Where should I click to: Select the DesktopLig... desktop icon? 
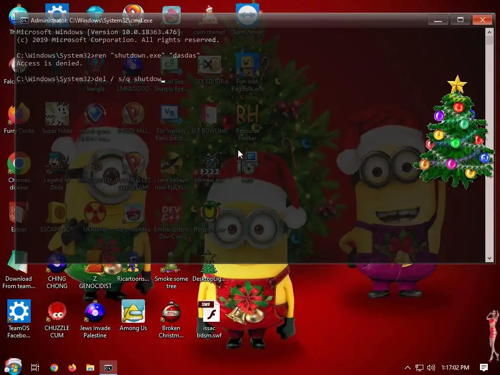(x=209, y=266)
